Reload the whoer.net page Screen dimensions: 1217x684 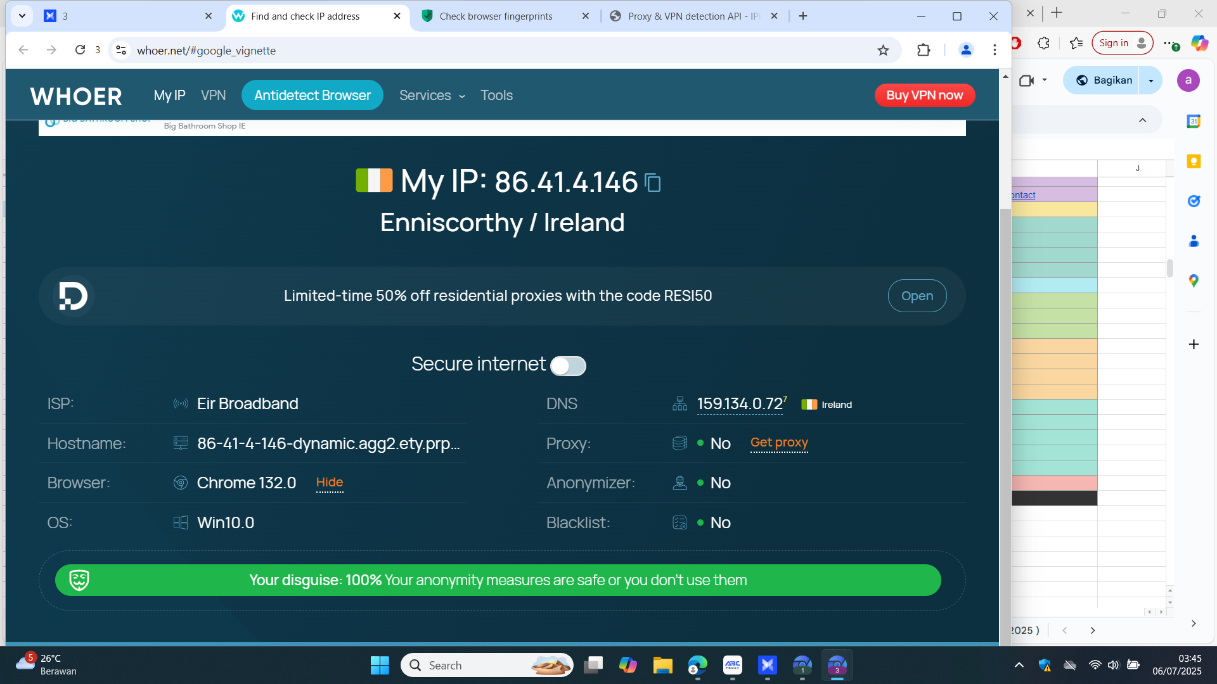pos(80,50)
